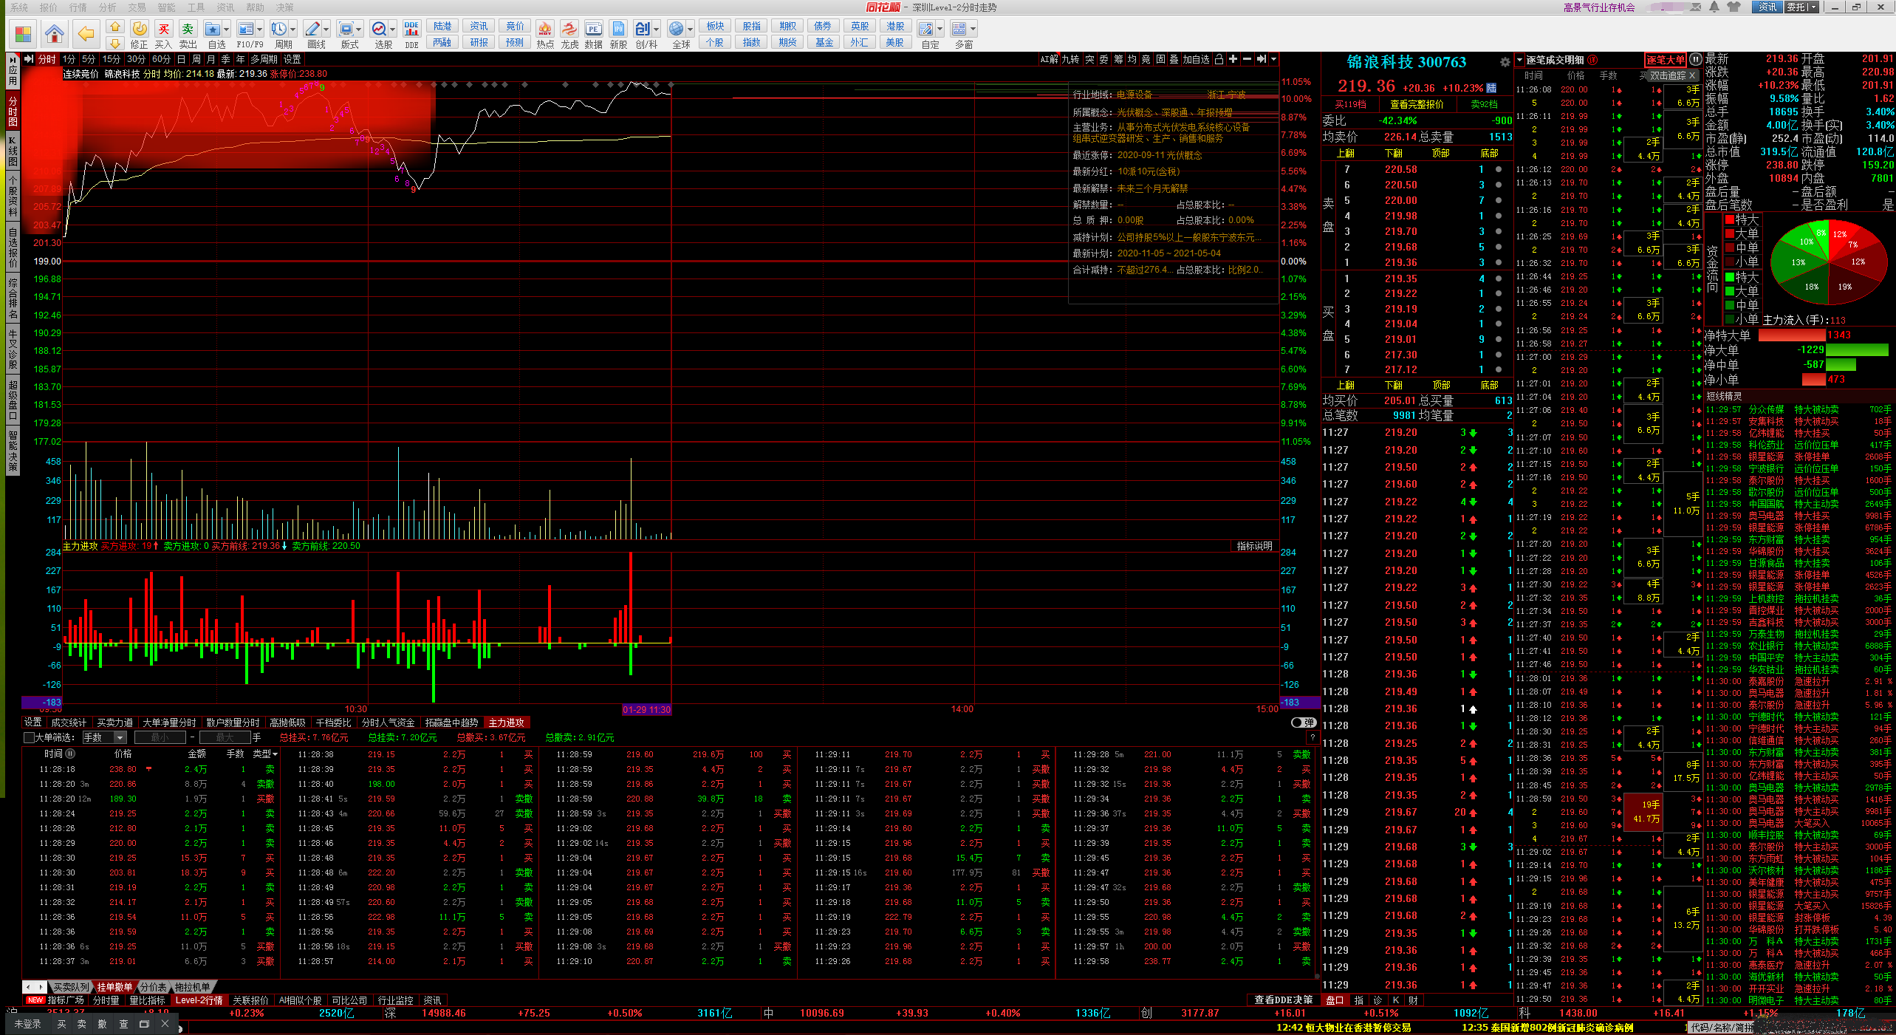Select the 大单净量分时 indicator tab

tap(169, 723)
